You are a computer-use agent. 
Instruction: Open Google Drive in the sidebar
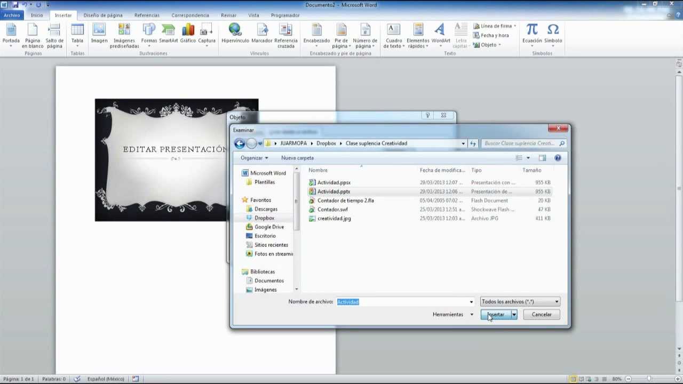pos(269,227)
